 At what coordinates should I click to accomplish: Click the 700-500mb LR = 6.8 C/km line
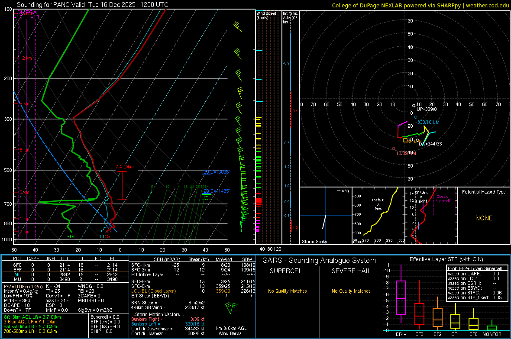pyautogui.click(x=30, y=331)
